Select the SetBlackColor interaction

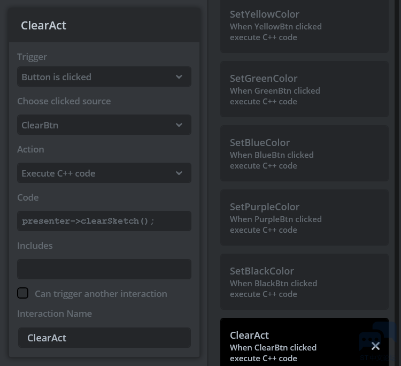point(304,282)
